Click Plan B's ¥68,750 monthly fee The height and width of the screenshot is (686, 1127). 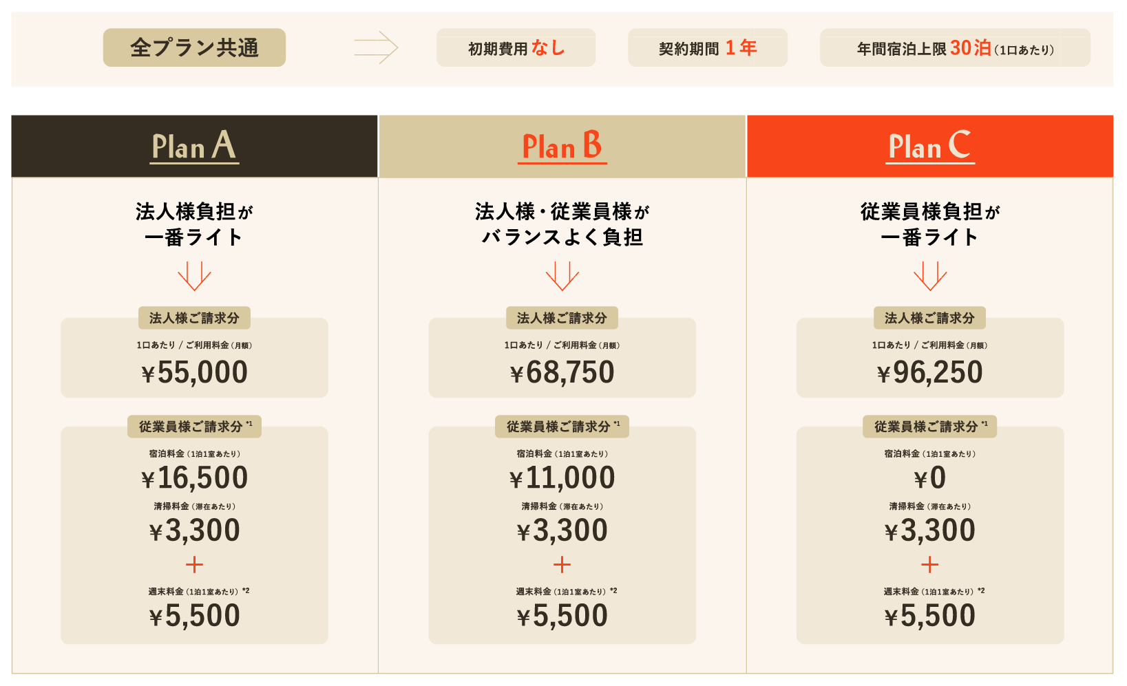click(x=562, y=373)
